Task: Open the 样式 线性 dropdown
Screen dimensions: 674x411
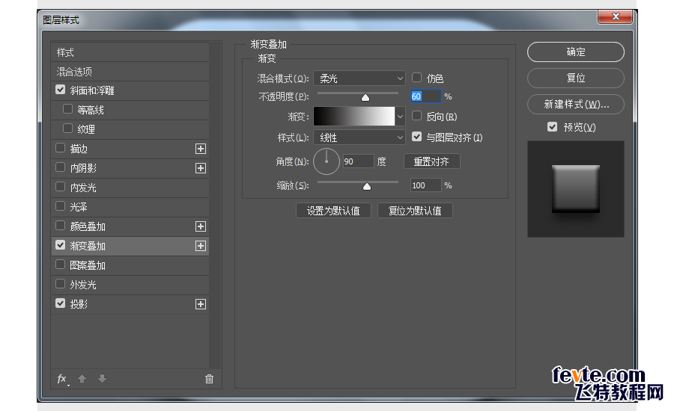Action: (359, 137)
